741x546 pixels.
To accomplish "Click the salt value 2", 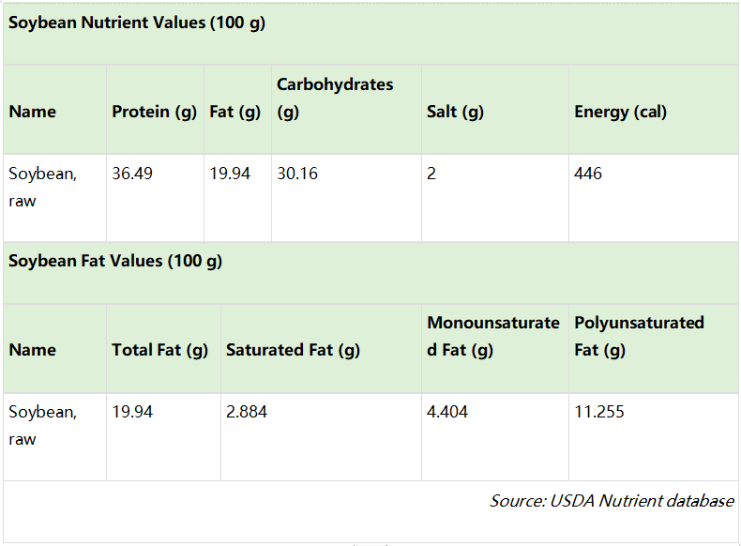I will tap(431, 174).
